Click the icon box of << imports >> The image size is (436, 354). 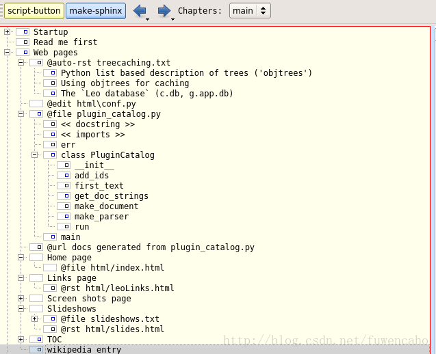[x=50, y=135]
